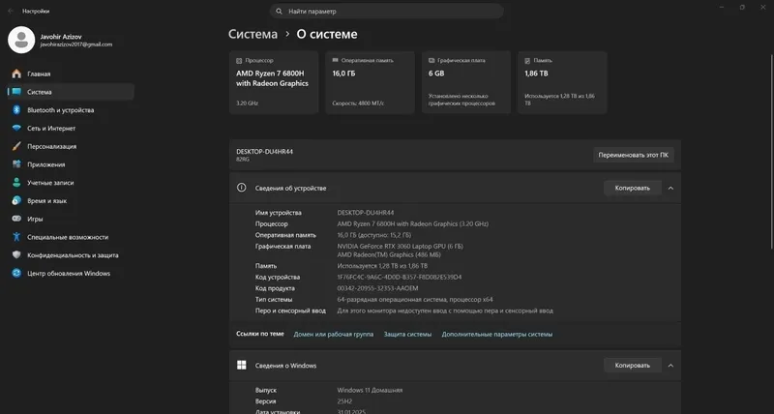Open Главная in the sidebar
This screenshot has height=414, width=774.
click(x=71, y=74)
